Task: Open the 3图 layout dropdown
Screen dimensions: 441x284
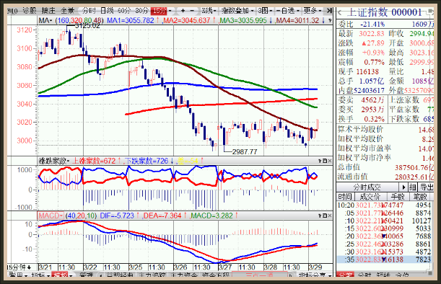Action: (x=265, y=11)
